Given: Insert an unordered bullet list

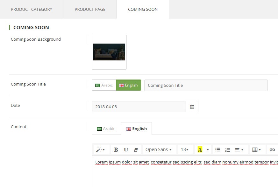Looking at the screenshot, I should pyautogui.click(x=218, y=150).
